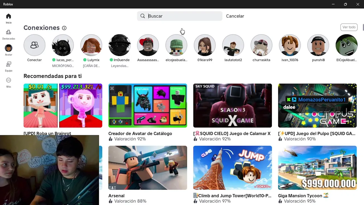The width and height of the screenshot is (364, 205).
Task: Open punshi8 friend avatar
Action: (x=318, y=45)
